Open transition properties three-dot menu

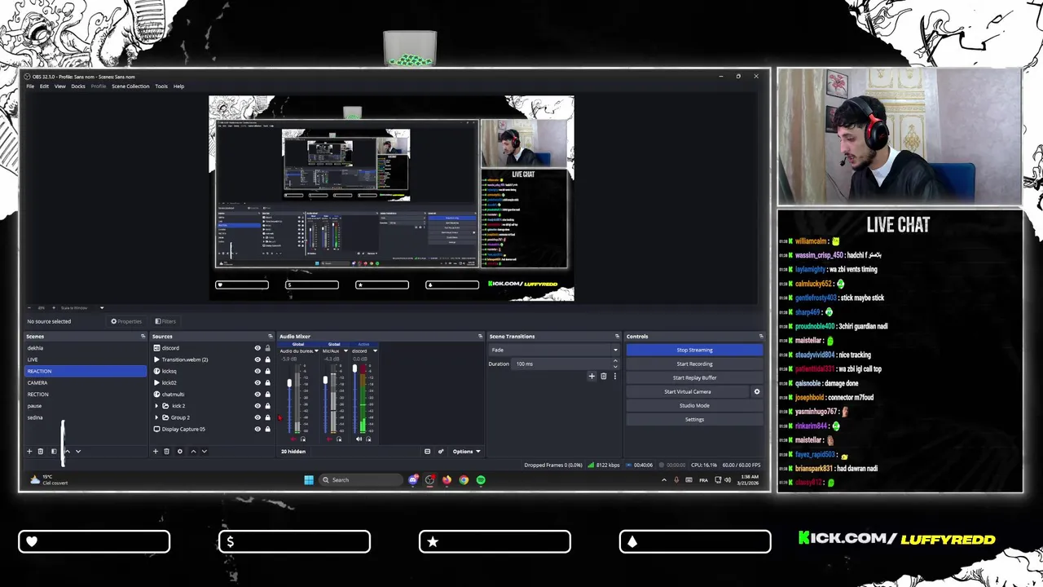coord(615,376)
